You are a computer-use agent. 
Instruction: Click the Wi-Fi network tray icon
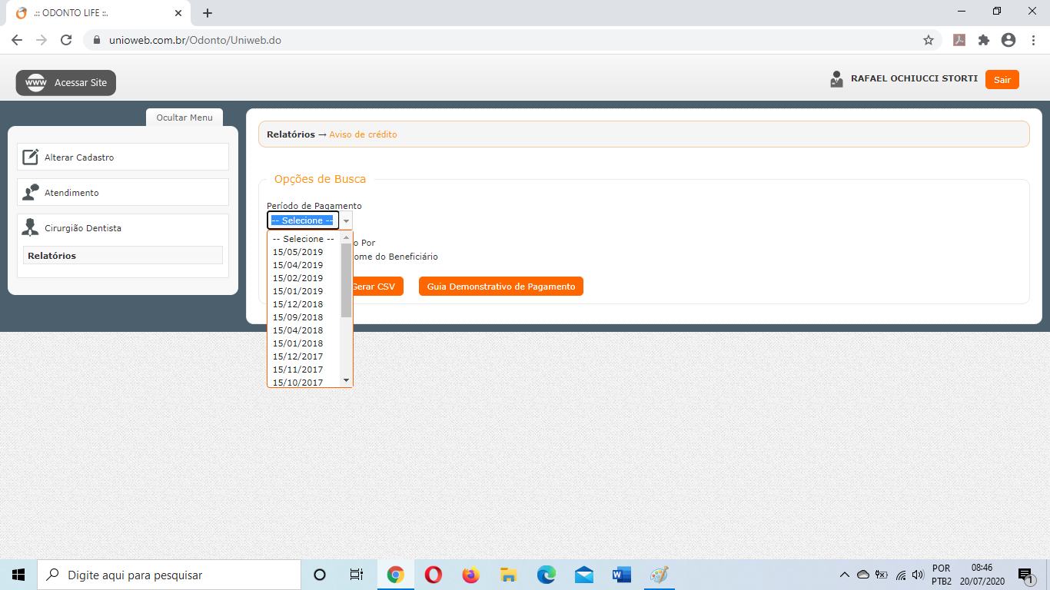900,575
